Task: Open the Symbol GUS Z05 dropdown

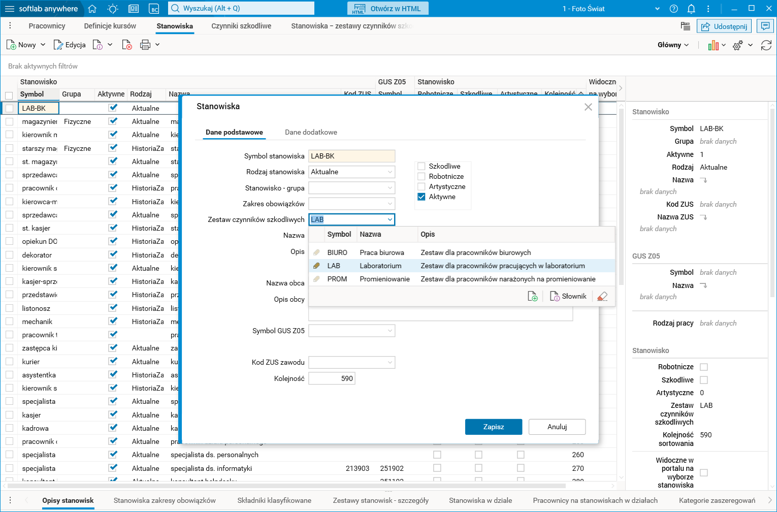Action: (x=390, y=331)
